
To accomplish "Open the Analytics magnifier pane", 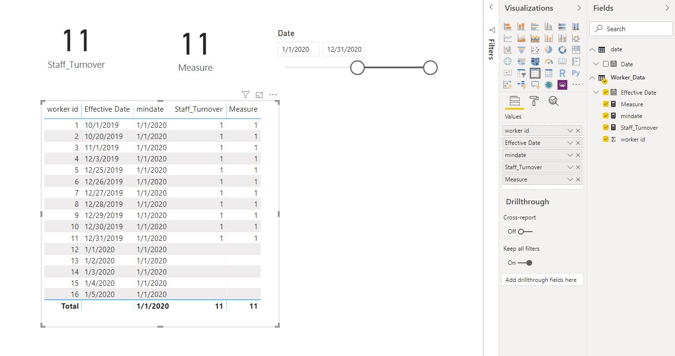I will (553, 101).
